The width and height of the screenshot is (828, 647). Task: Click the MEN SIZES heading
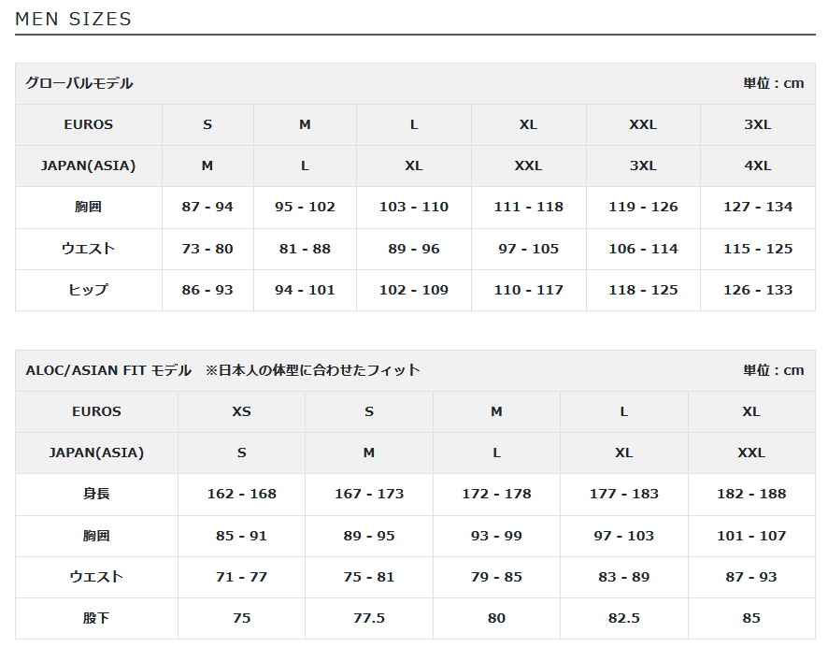(74, 19)
